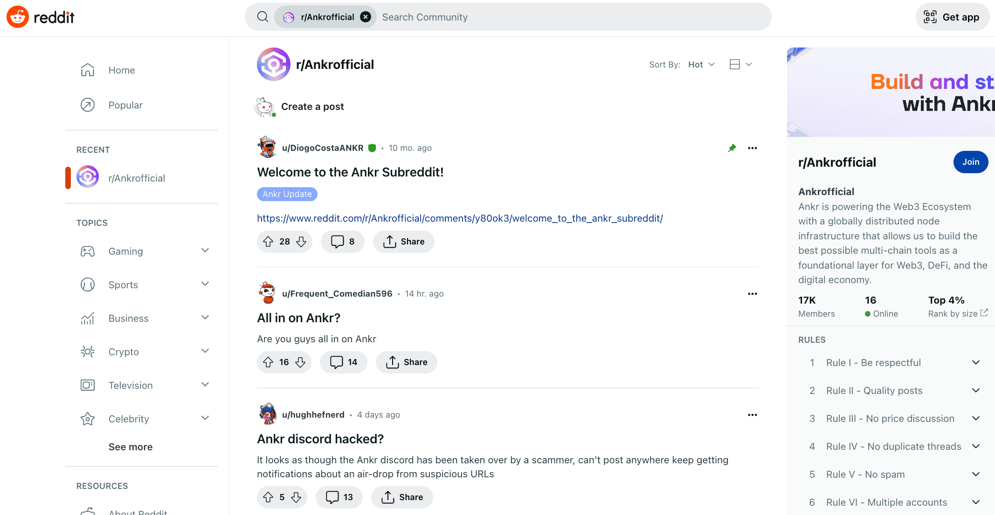
Task: Open the Sort By Hot dropdown
Action: point(701,65)
